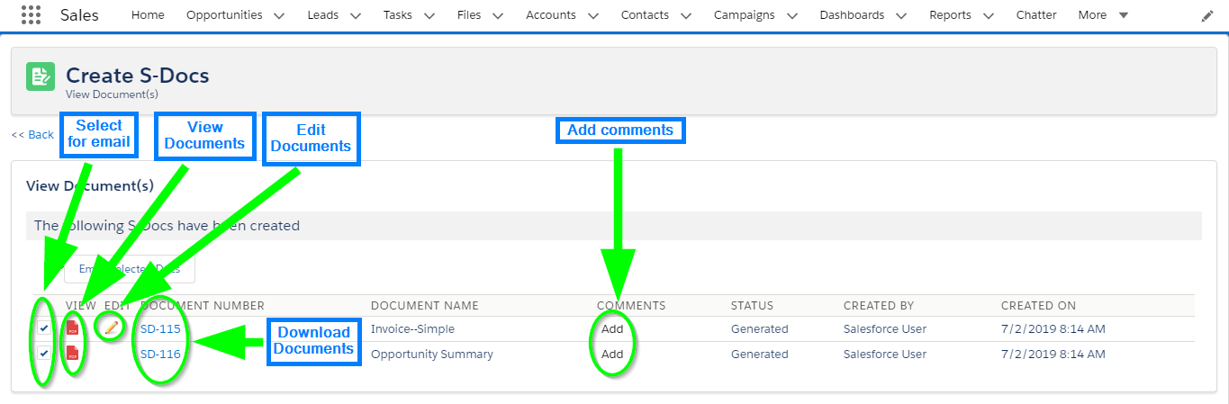1229x404 pixels.
Task: Toggle checkbox for SD-116 row
Action: 44,354
